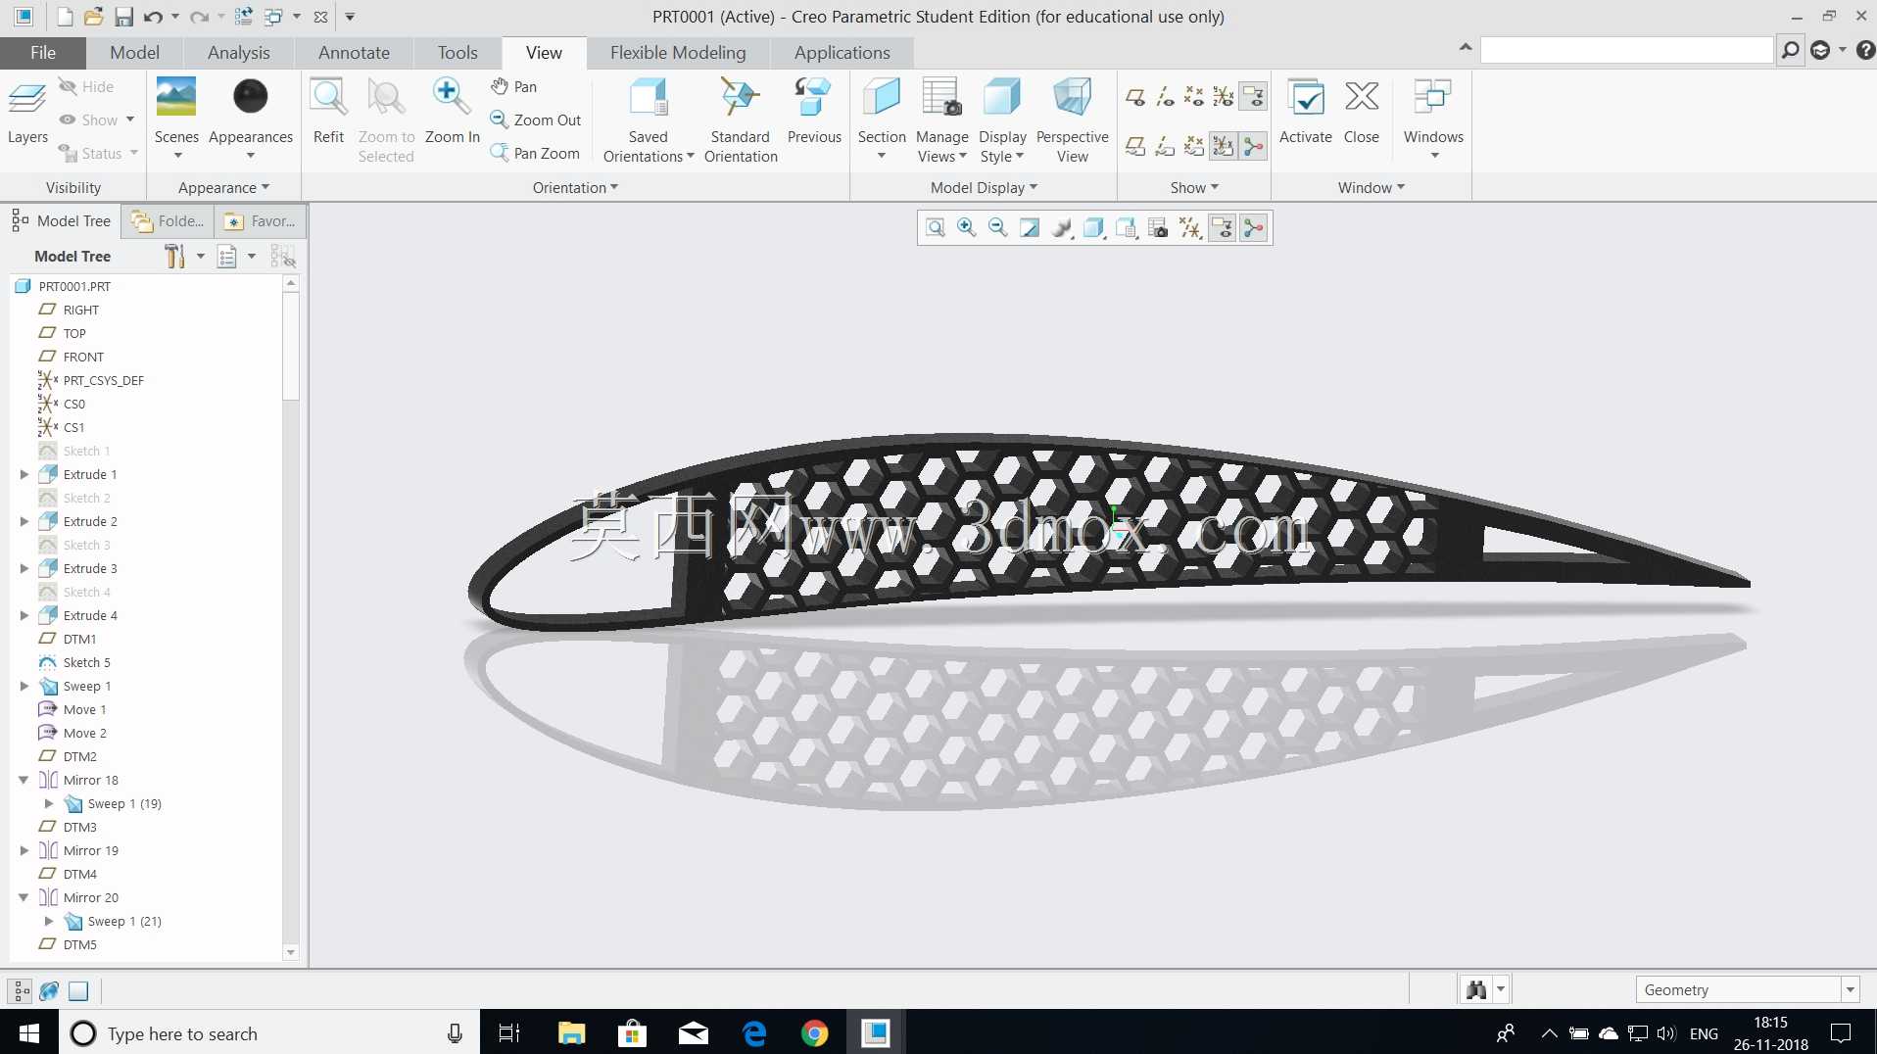Screen dimensions: 1877x1054
Task: Create a new file from quick access toolbar
Action: click(x=65, y=17)
